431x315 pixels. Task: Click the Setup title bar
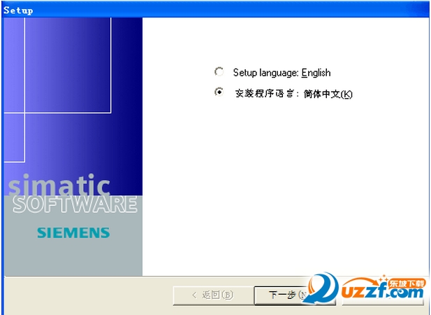coord(215,10)
